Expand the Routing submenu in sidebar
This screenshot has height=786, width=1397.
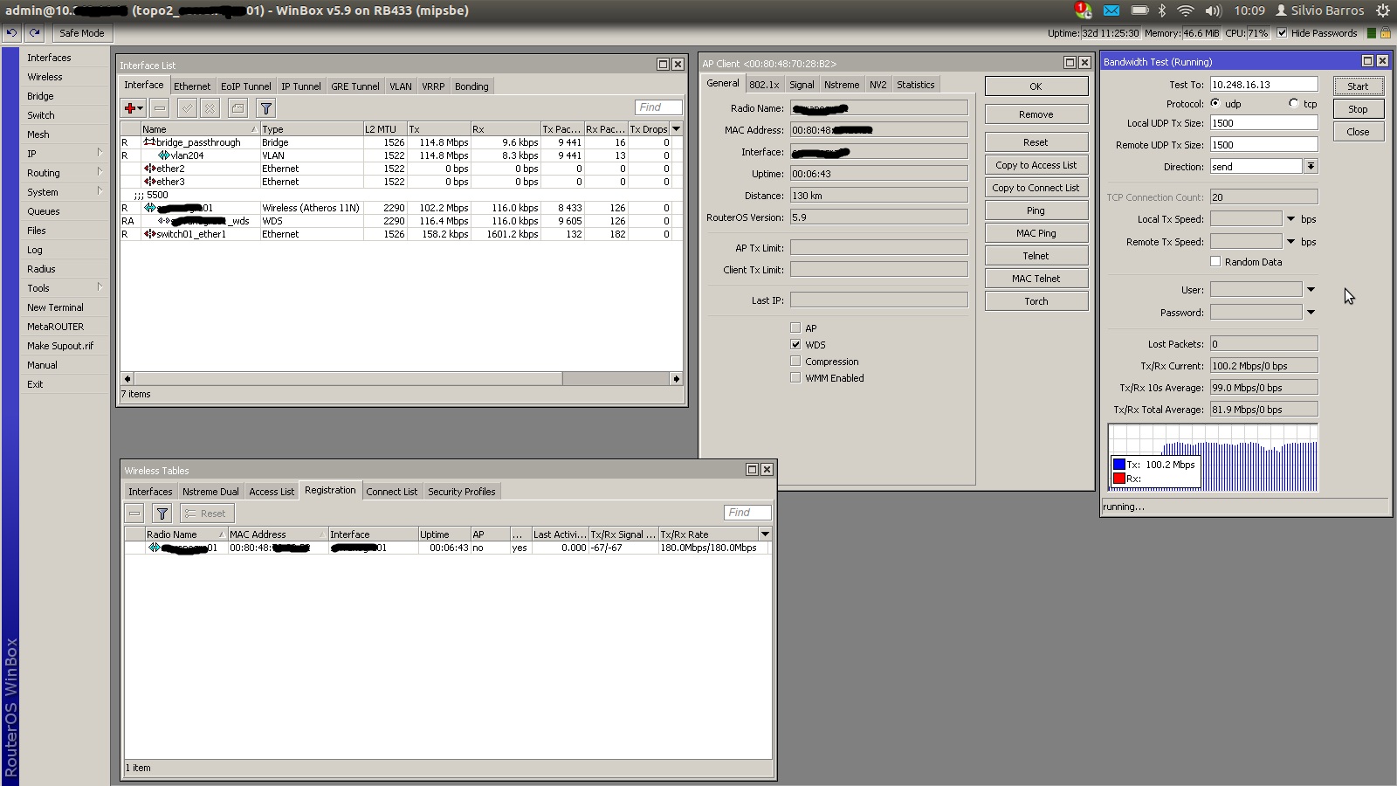point(100,172)
